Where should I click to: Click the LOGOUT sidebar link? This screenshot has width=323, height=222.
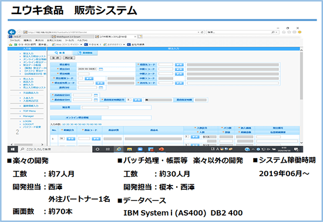tap(28, 124)
